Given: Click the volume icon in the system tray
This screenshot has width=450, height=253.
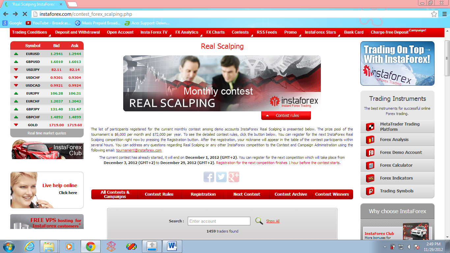Looking at the screenshot, I should click(408, 247).
